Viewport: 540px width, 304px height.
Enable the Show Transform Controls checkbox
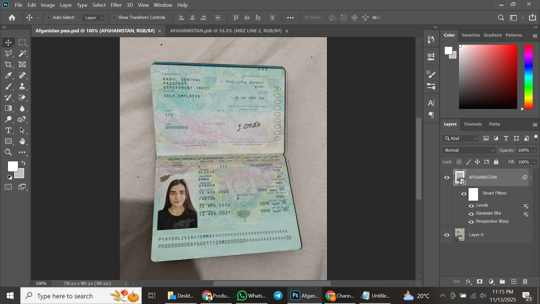115,17
